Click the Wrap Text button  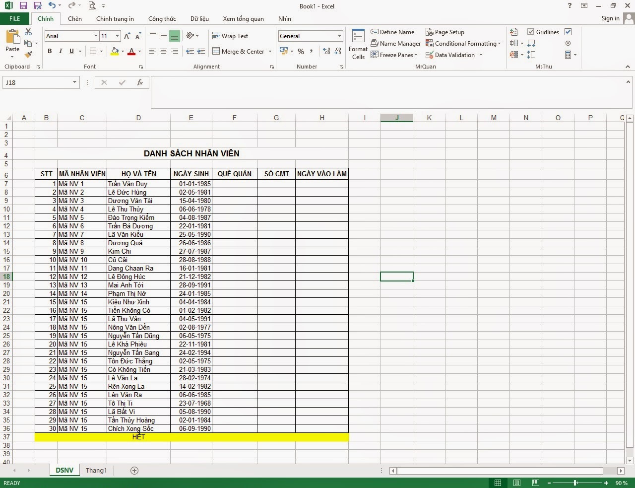(230, 36)
